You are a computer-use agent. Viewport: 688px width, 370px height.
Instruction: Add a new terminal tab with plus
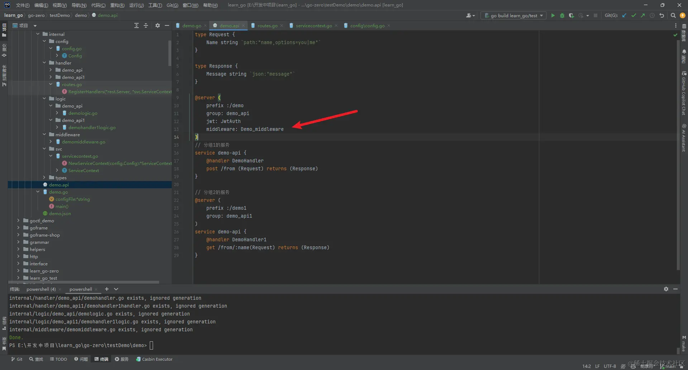coord(106,289)
